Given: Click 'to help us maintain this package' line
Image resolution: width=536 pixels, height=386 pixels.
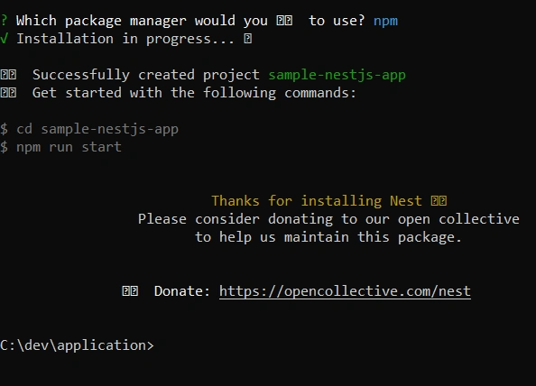Looking at the screenshot, I should point(328,237).
